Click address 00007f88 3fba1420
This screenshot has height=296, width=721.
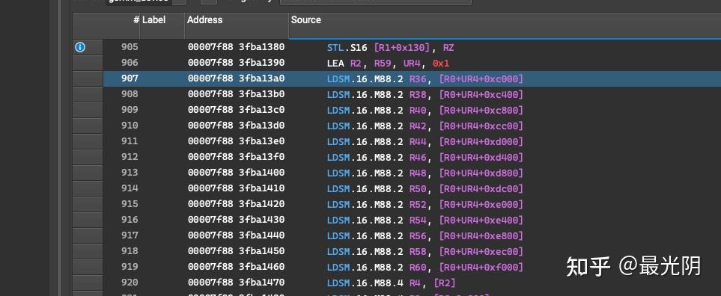236,204
